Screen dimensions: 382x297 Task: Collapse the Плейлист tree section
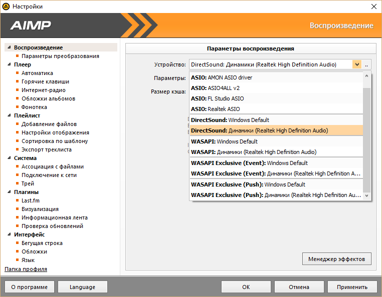9,115
